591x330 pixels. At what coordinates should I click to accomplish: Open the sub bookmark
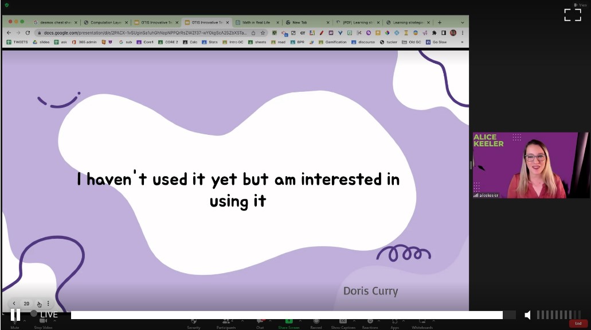pos(126,42)
